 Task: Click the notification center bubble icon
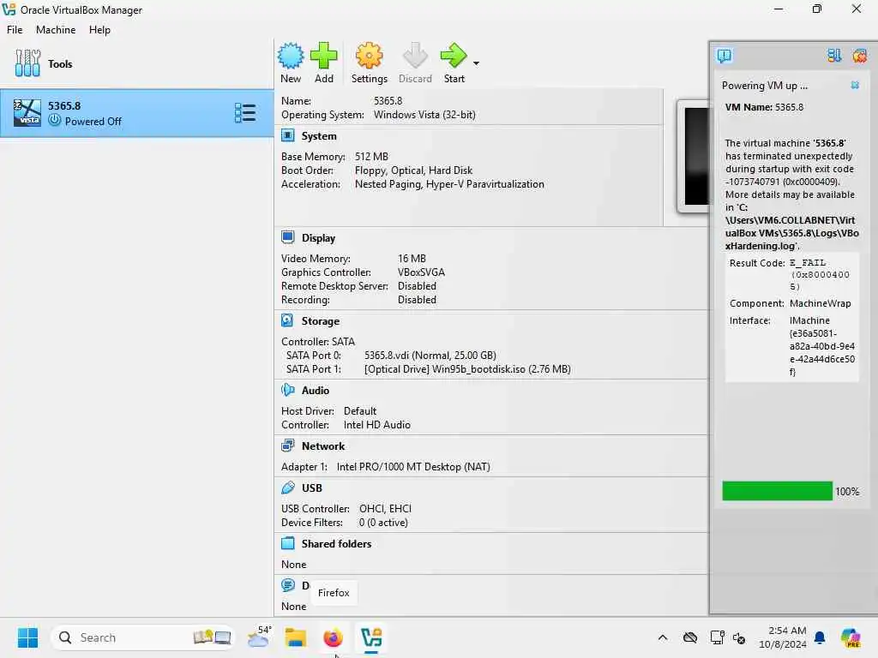[724, 56]
